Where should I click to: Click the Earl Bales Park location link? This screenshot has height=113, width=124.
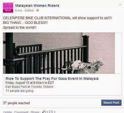(16, 87)
